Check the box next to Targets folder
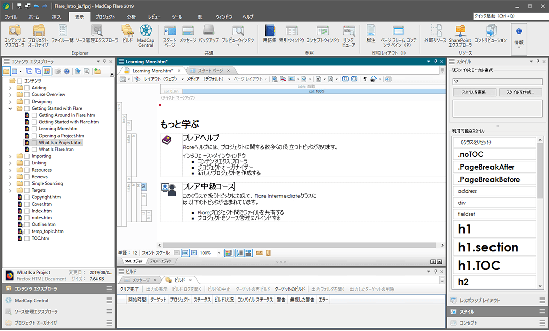549x331 pixels. point(27,190)
